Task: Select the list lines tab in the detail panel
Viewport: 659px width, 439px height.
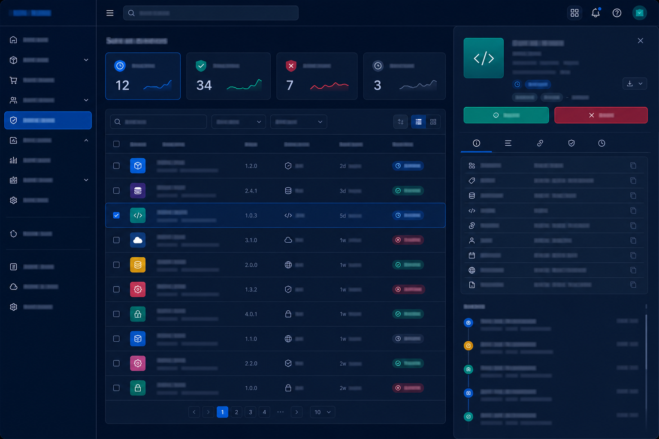Action: 508,143
